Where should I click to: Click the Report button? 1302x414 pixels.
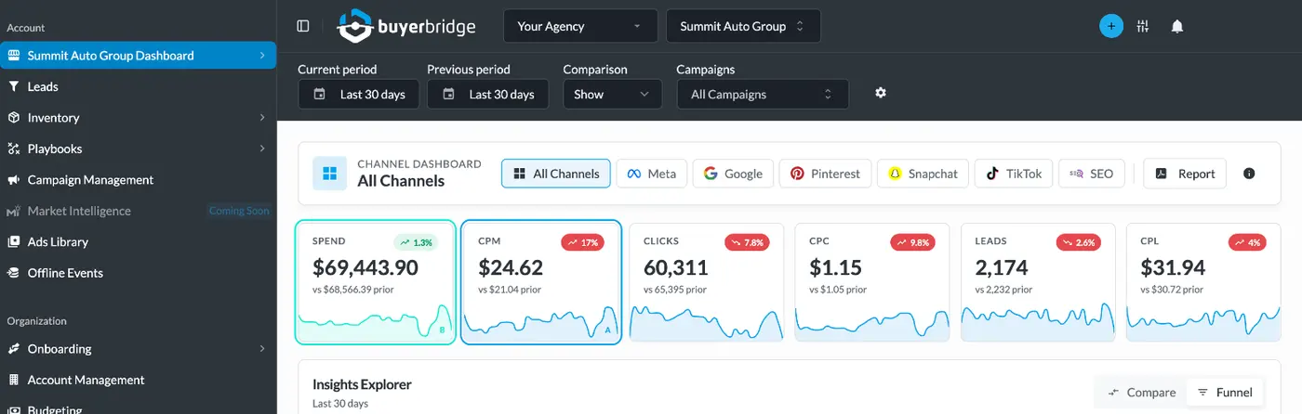[x=1185, y=174]
